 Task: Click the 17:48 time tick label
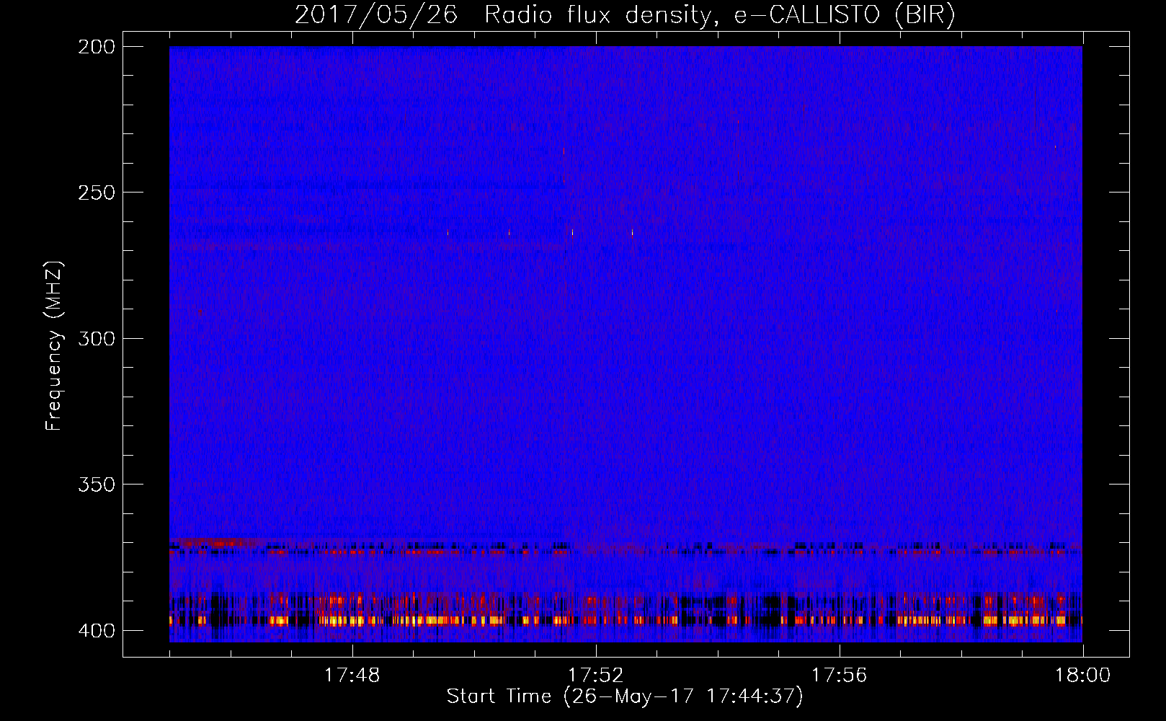[x=352, y=676]
